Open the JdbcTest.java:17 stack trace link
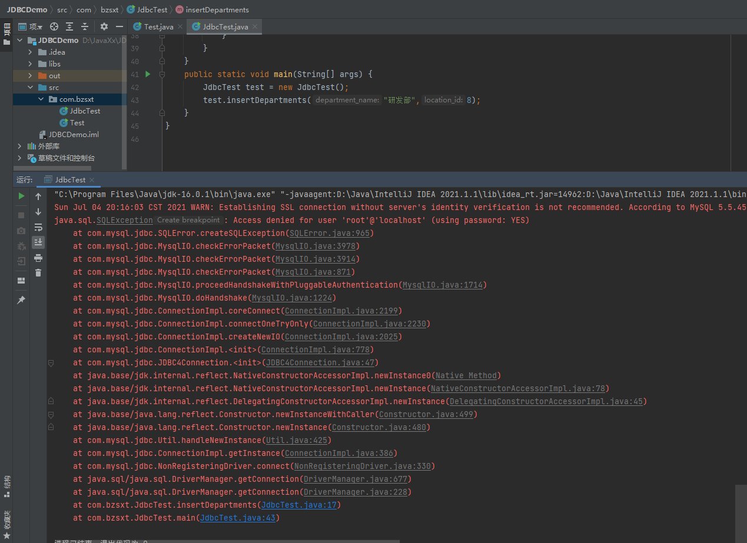The image size is (747, 543). 299,505
